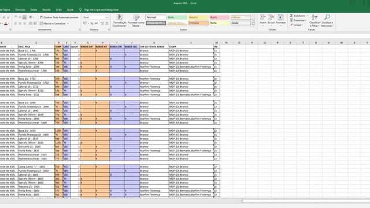The image size is (370, 208).
Task: Open the Dados ribbon tab
Action: pos(34,10)
